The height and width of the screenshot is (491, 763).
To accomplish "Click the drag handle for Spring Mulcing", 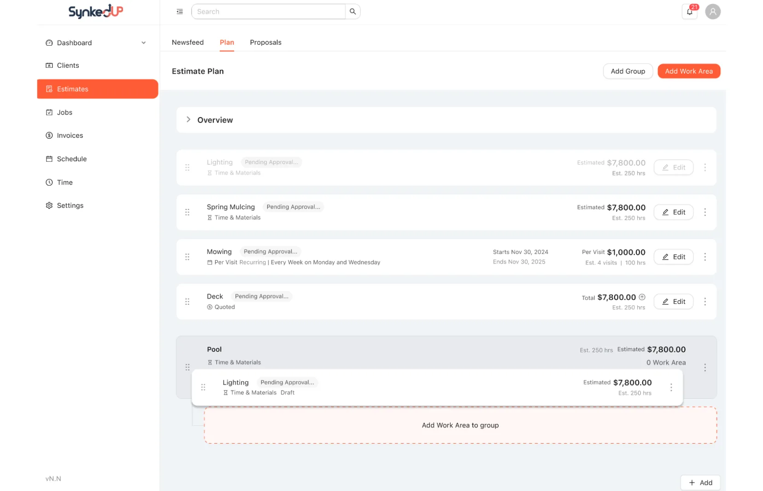I will (188, 212).
